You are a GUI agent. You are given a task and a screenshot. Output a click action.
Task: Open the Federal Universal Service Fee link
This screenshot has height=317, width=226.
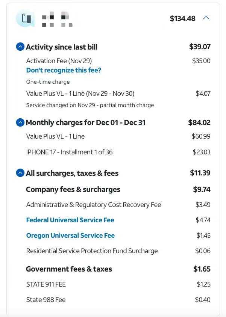click(x=70, y=220)
